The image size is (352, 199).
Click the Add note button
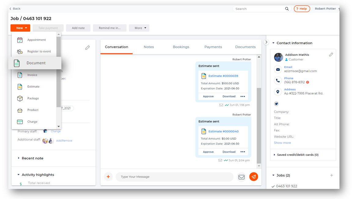click(x=78, y=28)
